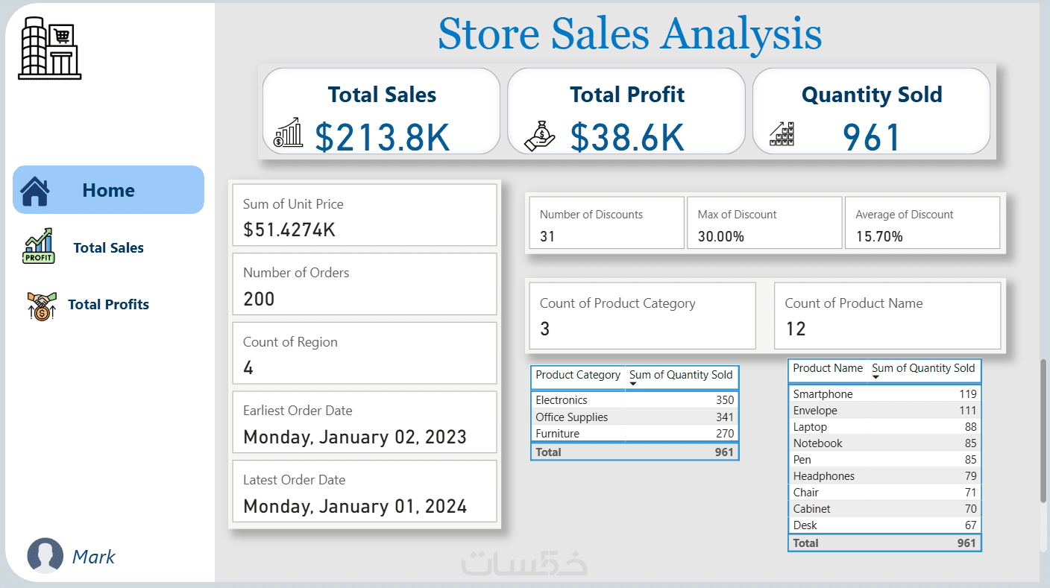Click the money bag hand icon

(540, 134)
